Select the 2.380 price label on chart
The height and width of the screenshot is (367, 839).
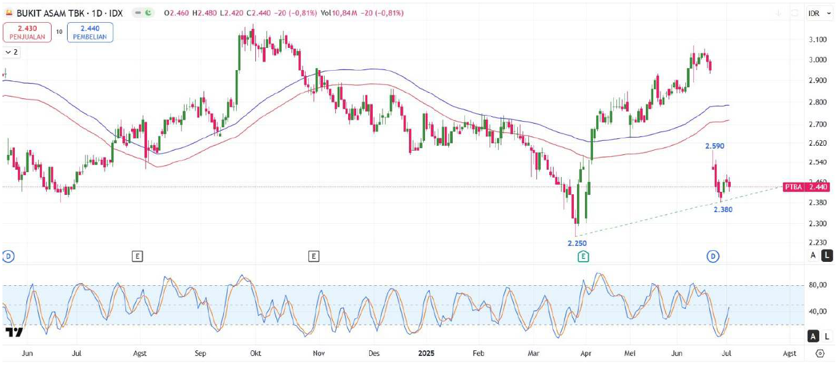[x=723, y=210]
